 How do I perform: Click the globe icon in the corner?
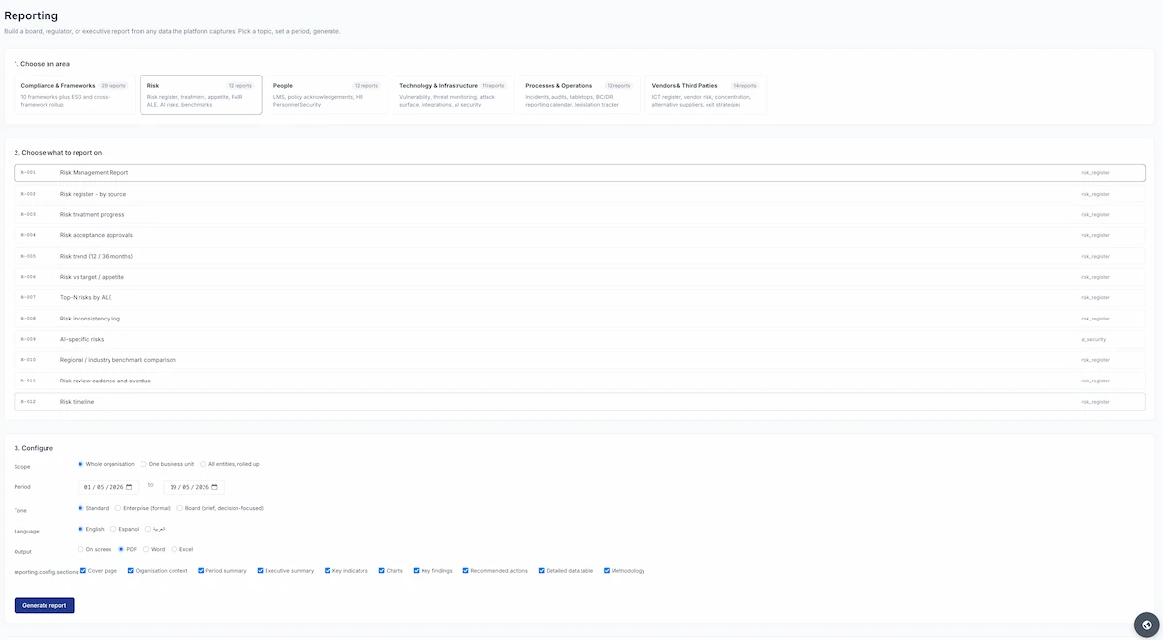coord(1147,625)
